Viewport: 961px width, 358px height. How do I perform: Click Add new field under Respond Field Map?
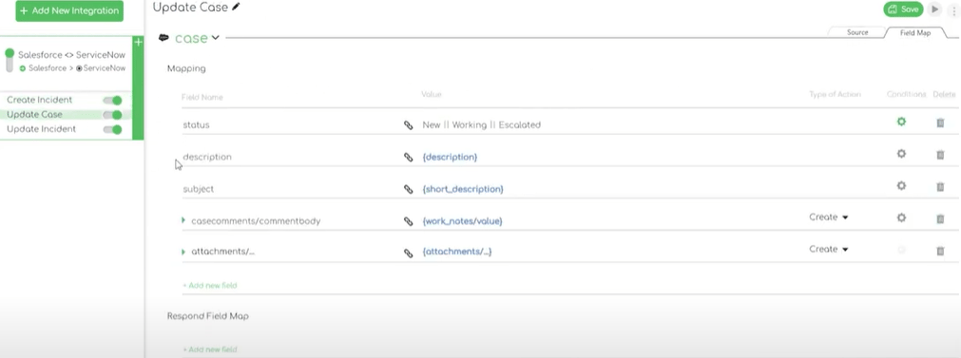[x=210, y=349]
